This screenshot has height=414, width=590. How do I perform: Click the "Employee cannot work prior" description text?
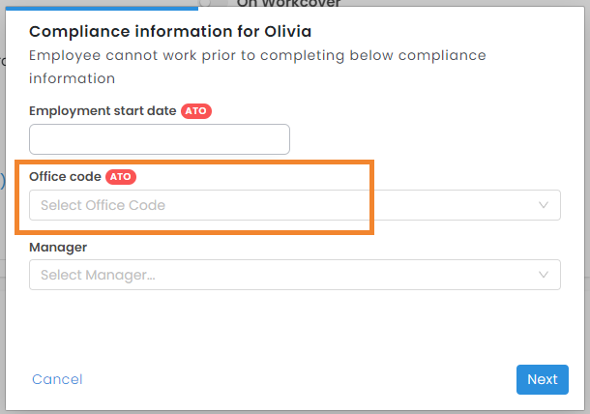[256, 56]
